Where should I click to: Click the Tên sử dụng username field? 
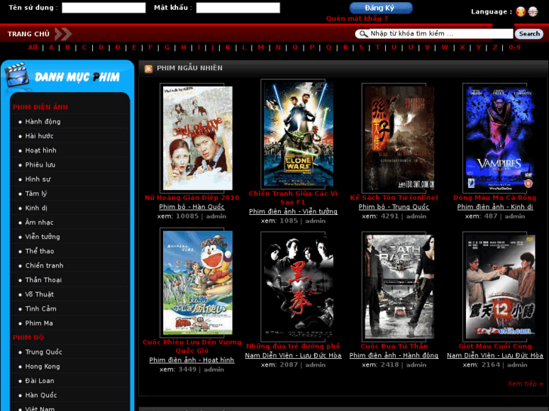103,8
